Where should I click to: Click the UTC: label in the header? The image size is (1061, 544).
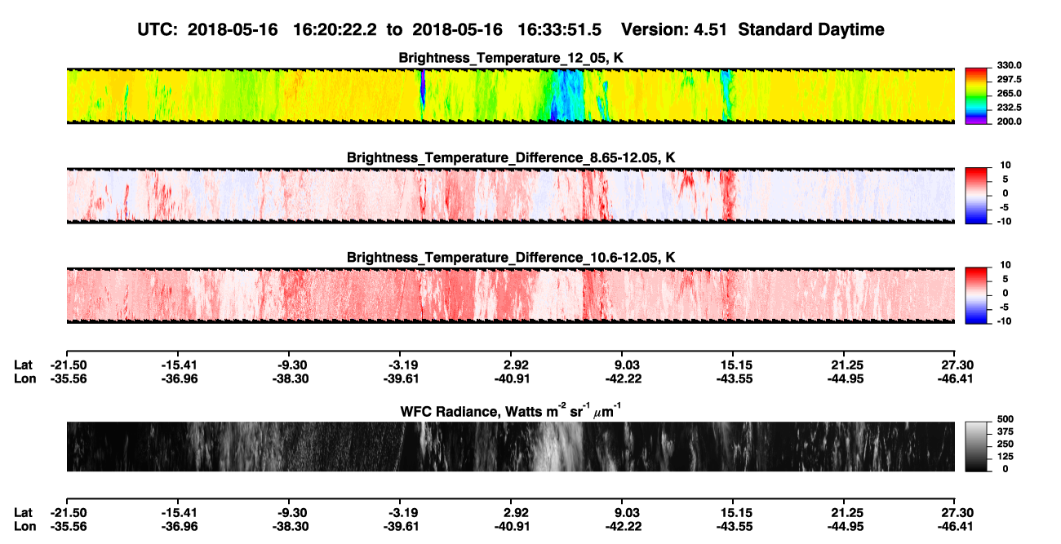(x=158, y=29)
